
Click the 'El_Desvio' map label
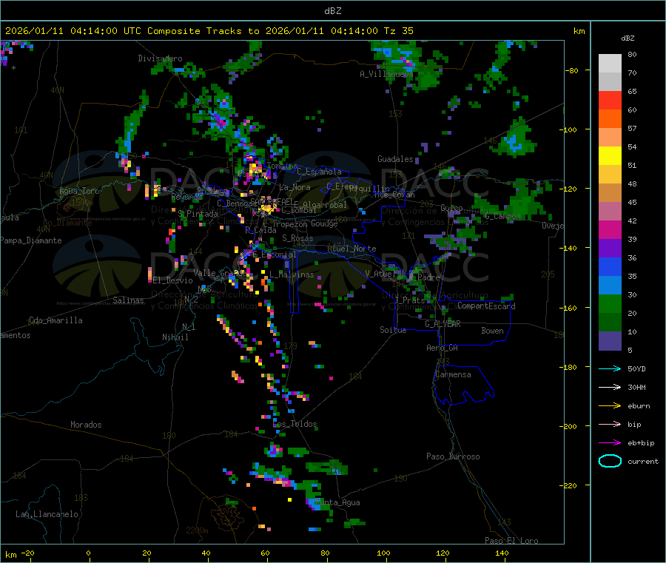(173, 280)
